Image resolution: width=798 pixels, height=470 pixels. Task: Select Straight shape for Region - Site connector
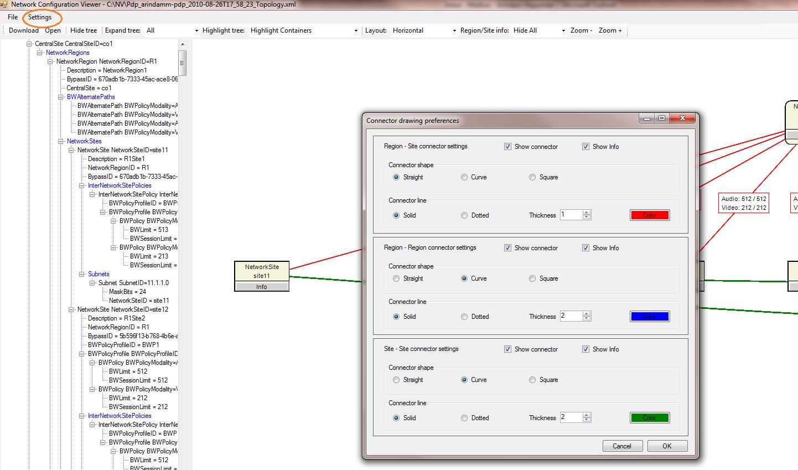(x=396, y=177)
